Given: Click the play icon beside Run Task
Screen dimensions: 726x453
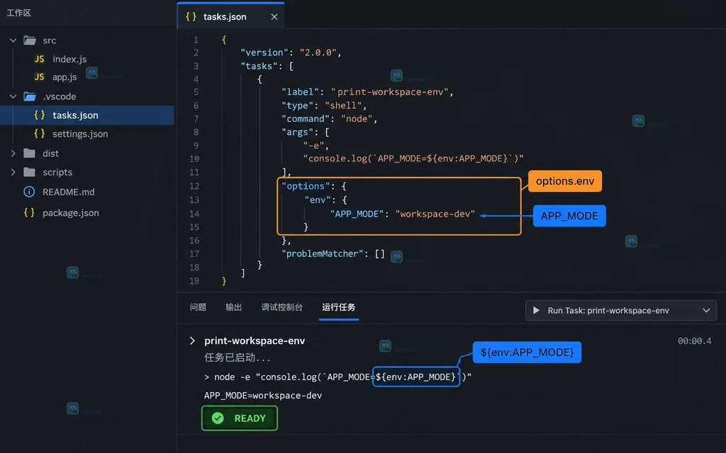Looking at the screenshot, I should coord(536,310).
